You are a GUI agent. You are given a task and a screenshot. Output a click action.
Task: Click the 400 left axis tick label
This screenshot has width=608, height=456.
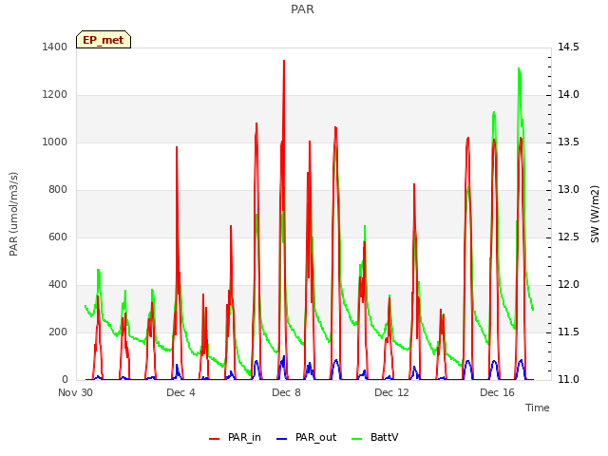pyautogui.click(x=58, y=285)
